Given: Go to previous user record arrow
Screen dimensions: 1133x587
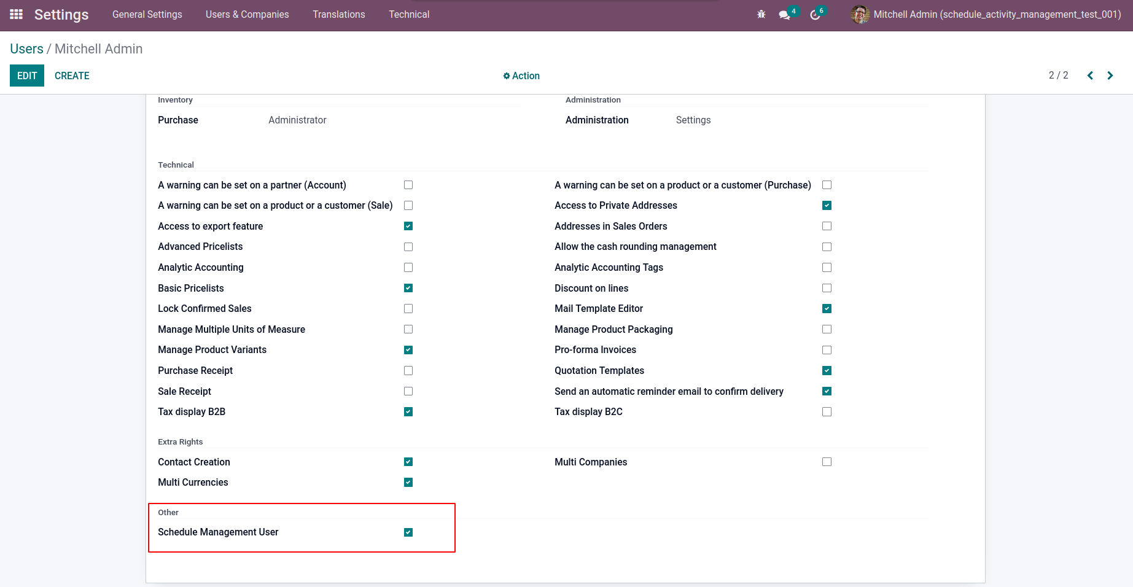Looking at the screenshot, I should point(1090,76).
